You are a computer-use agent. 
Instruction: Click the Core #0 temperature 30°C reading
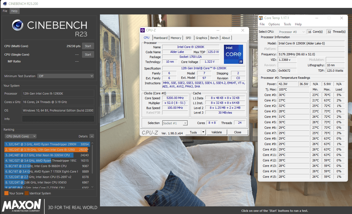coord(294,95)
